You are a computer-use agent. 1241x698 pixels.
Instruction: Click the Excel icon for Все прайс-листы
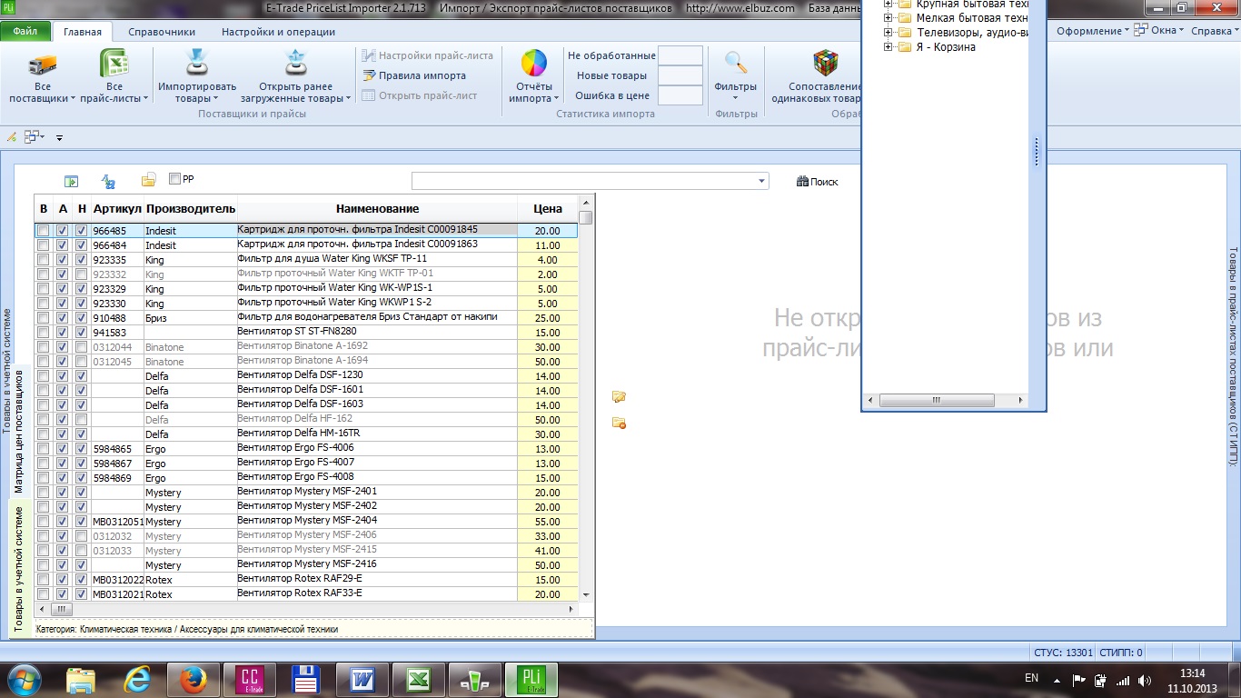point(114,65)
